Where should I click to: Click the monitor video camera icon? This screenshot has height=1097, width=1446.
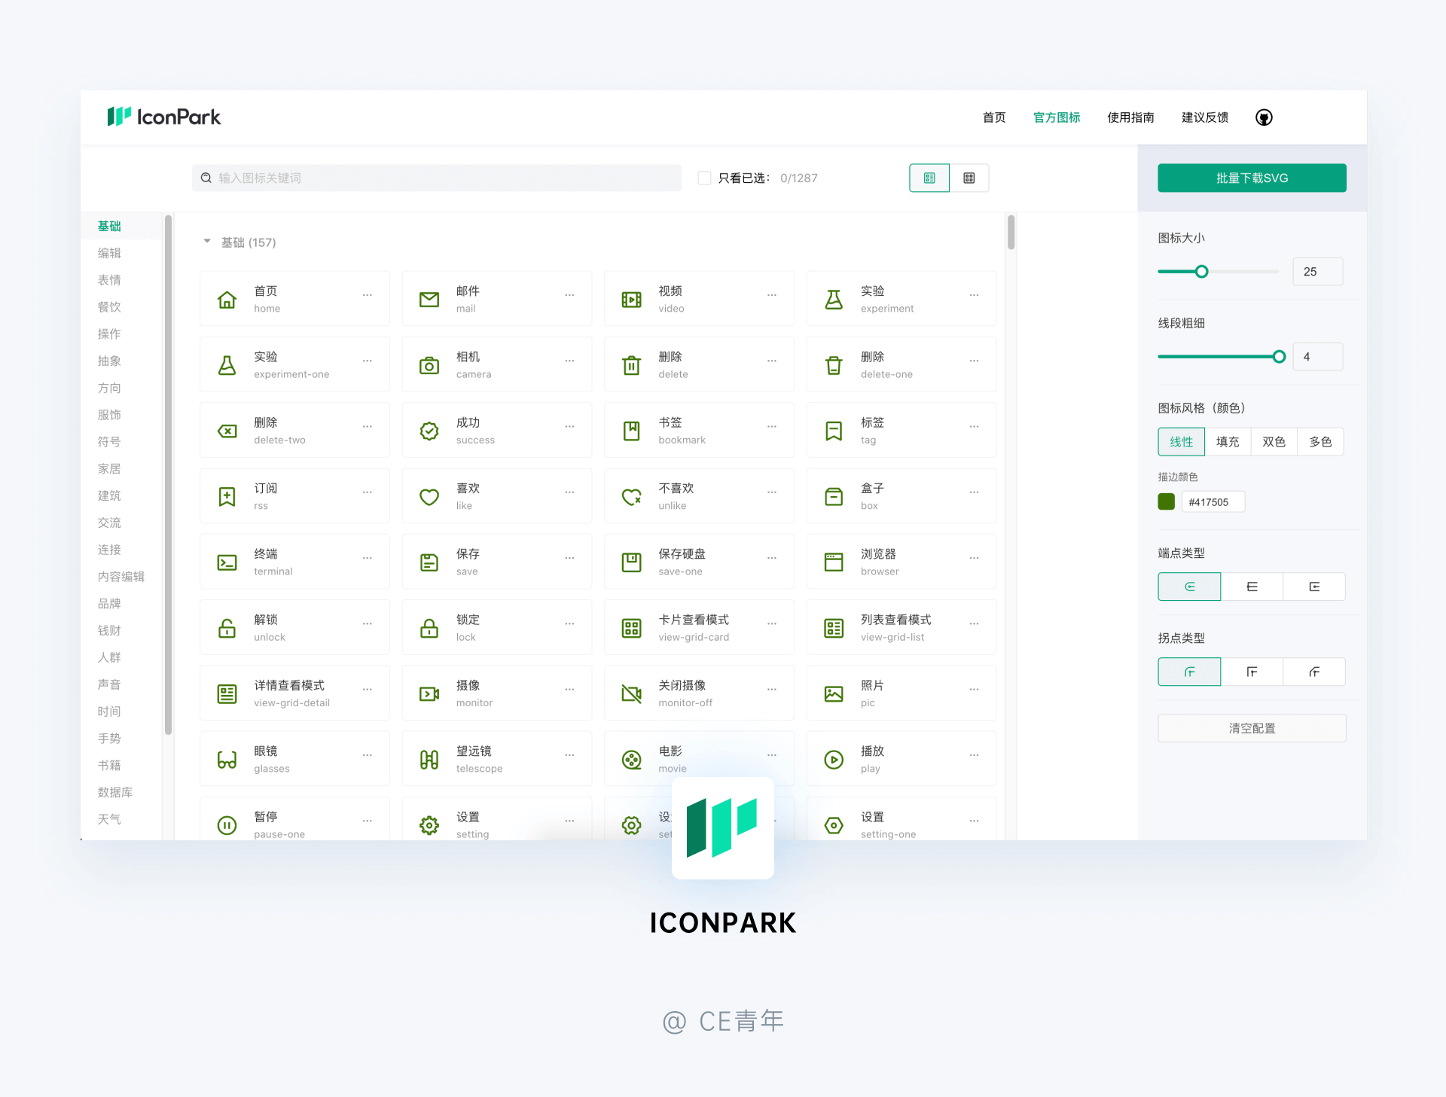(x=429, y=693)
